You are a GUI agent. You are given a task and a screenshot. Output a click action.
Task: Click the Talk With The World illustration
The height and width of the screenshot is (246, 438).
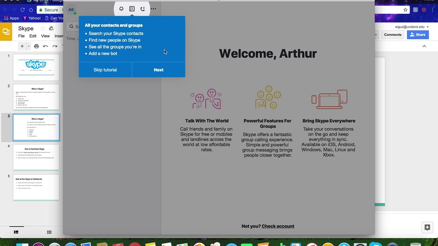pyautogui.click(x=206, y=99)
